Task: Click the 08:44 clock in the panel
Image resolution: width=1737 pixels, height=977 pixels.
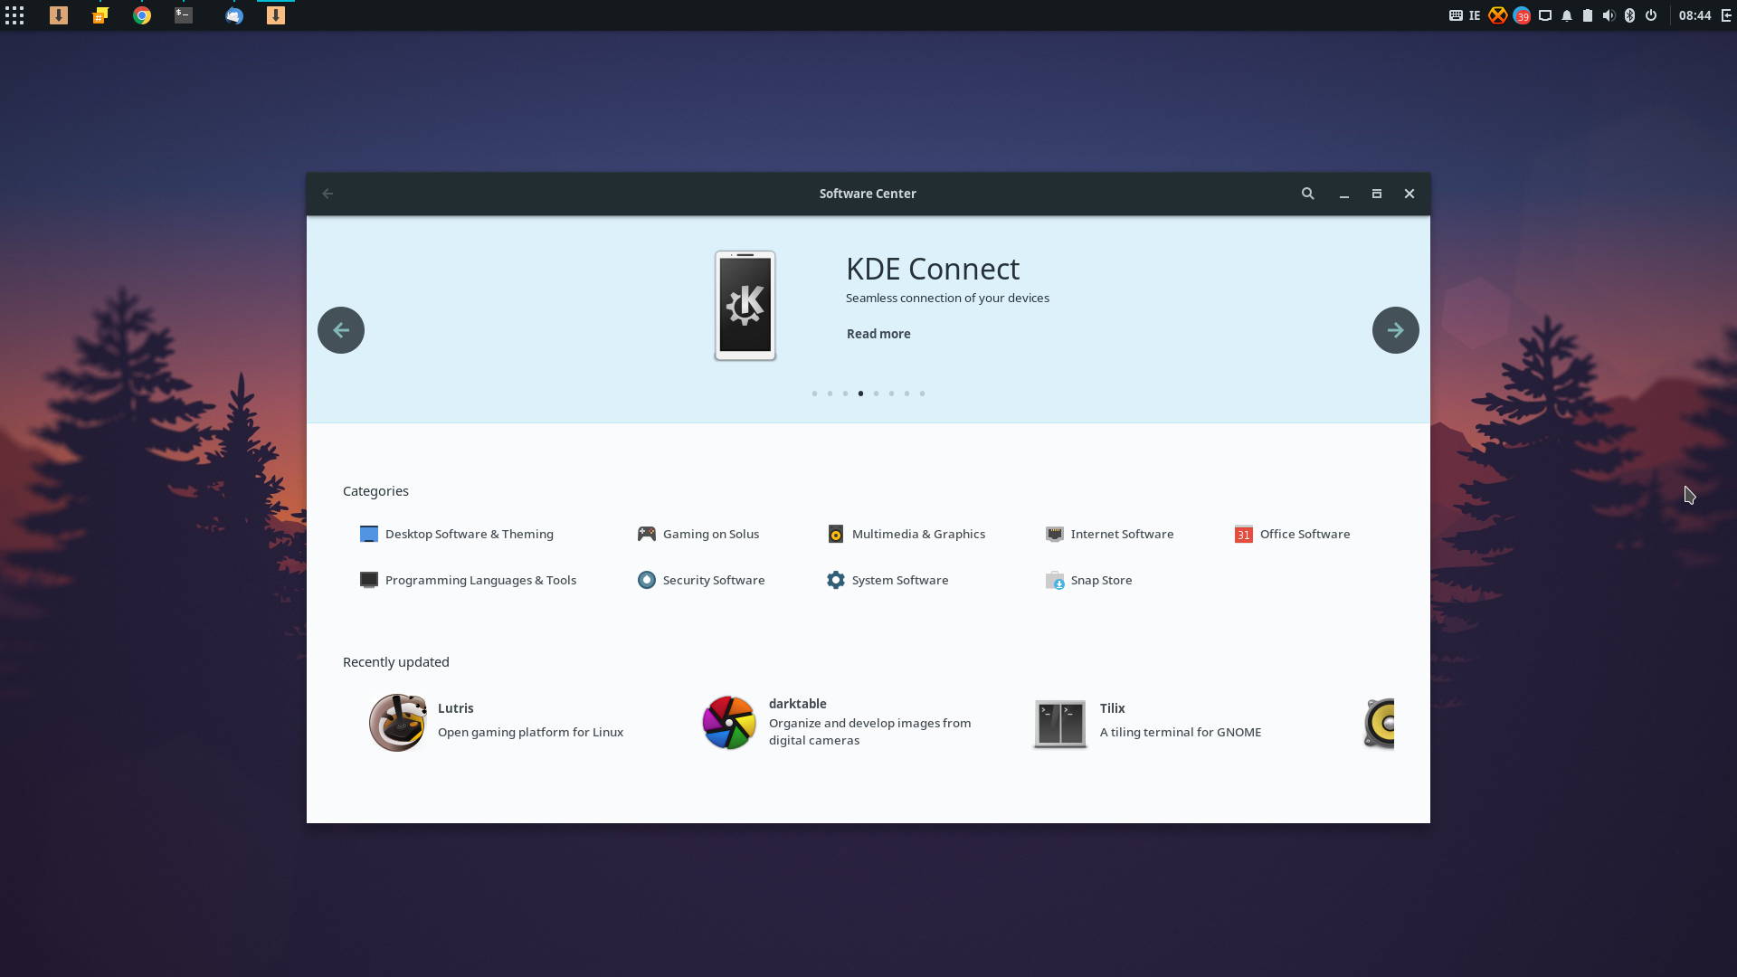Action: coord(1695,15)
